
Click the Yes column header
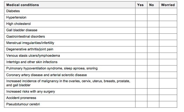pyautogui.click(x=140, y=5)
